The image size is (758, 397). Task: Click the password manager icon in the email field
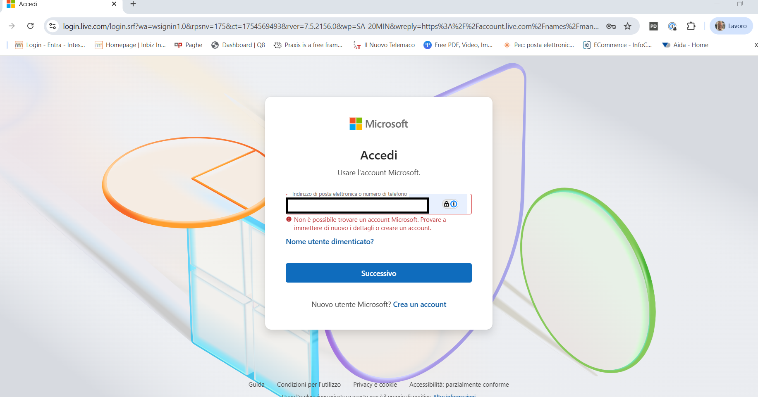[x=450, y=204]
